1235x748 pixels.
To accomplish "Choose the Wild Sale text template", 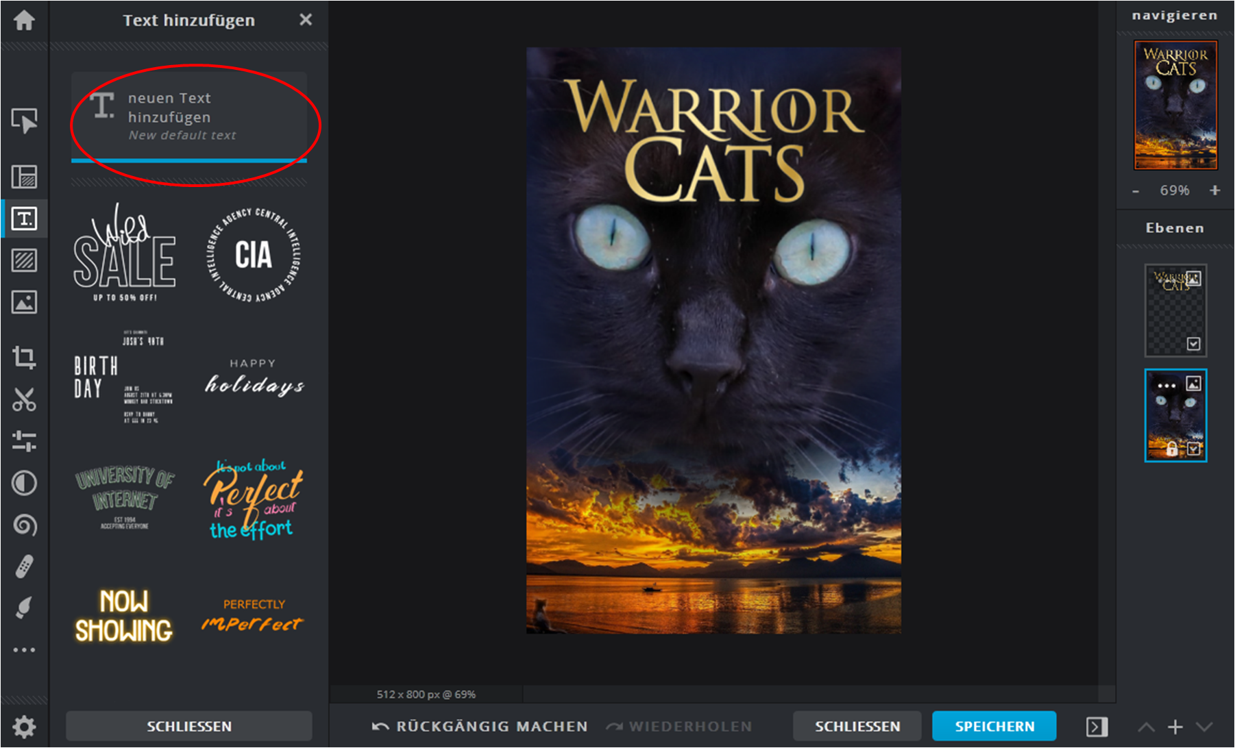I will pyautogui.click(x=125, y=253).
